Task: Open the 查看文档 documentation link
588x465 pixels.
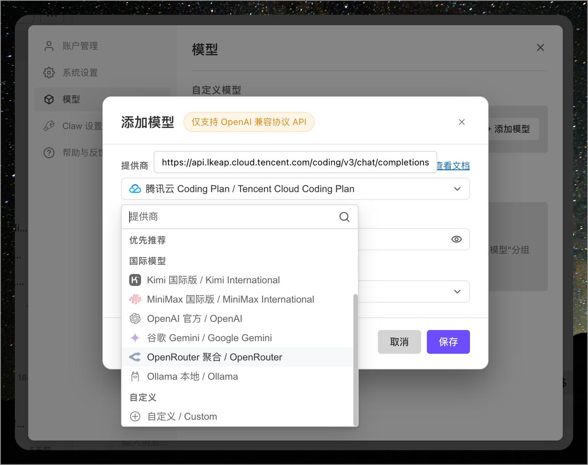Action: (x=453, y=165)
